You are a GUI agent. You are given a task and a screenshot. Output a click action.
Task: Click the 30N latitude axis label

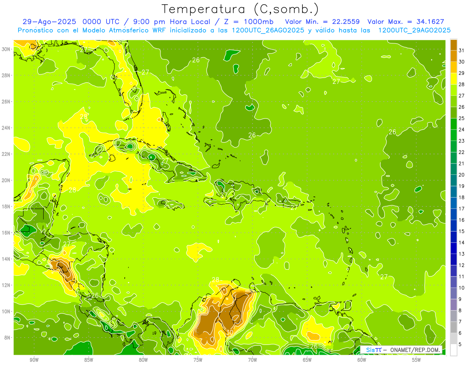coord(6,49)
